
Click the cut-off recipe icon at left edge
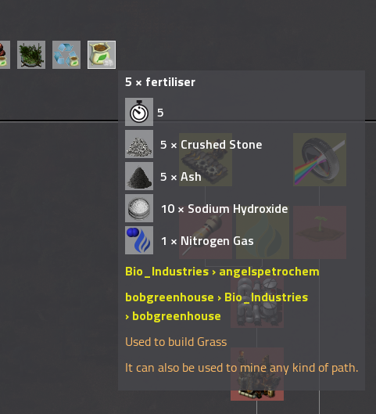pos(5,55)
